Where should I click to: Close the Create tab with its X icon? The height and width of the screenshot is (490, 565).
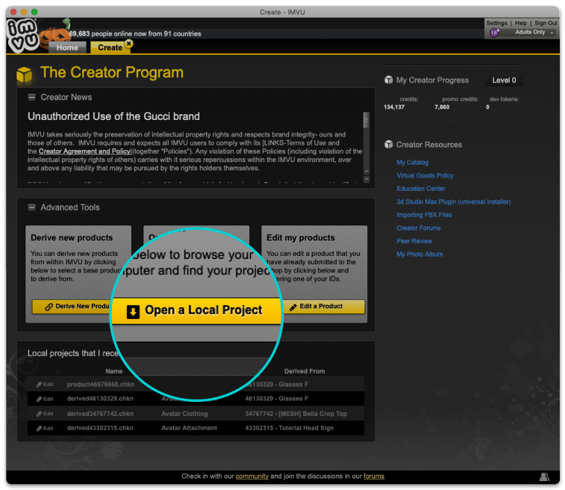(129, 43)
